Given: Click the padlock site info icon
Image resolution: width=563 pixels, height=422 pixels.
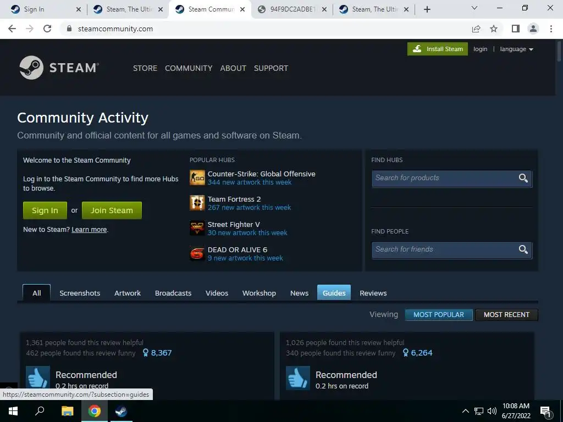Looking at the screenshot, I should (70, 29).
